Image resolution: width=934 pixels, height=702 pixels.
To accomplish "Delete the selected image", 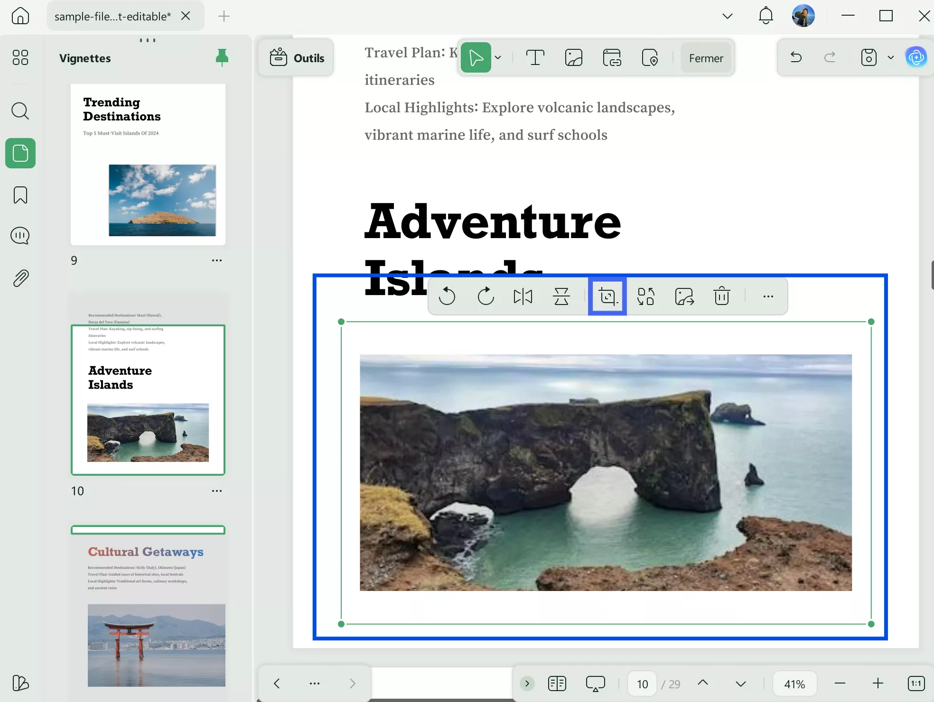I will [721, 296].
